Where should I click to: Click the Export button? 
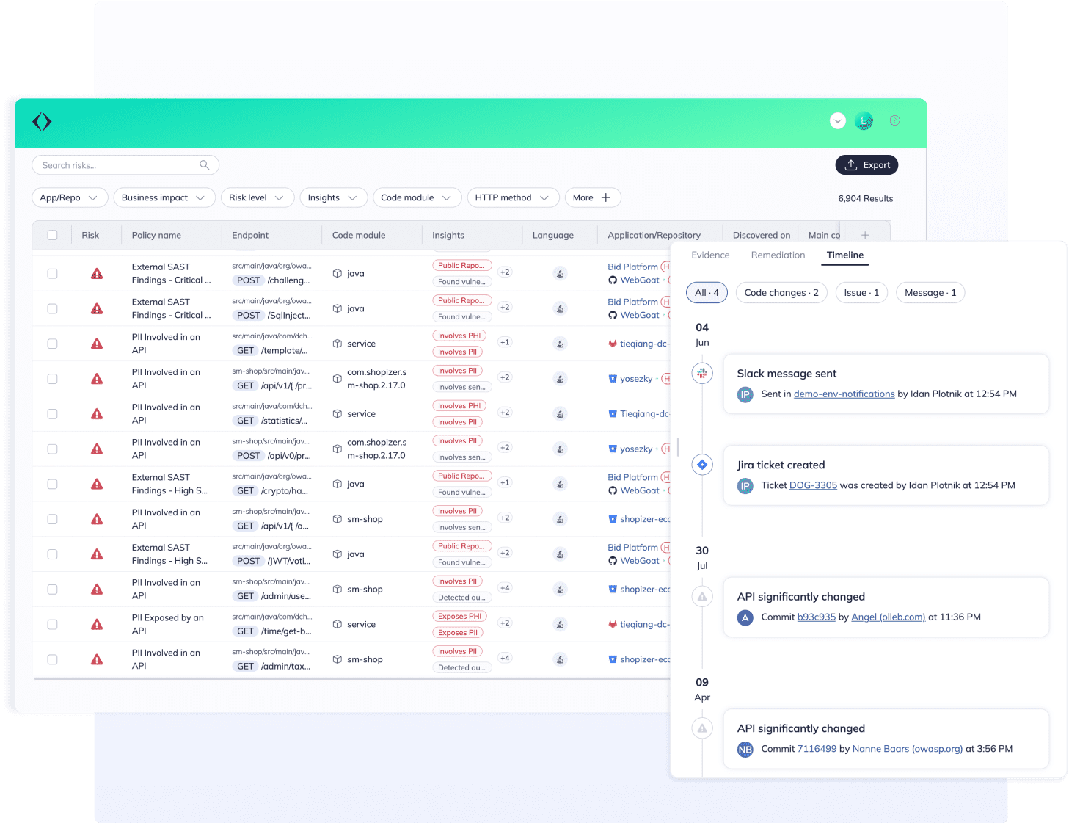[866, 165]
